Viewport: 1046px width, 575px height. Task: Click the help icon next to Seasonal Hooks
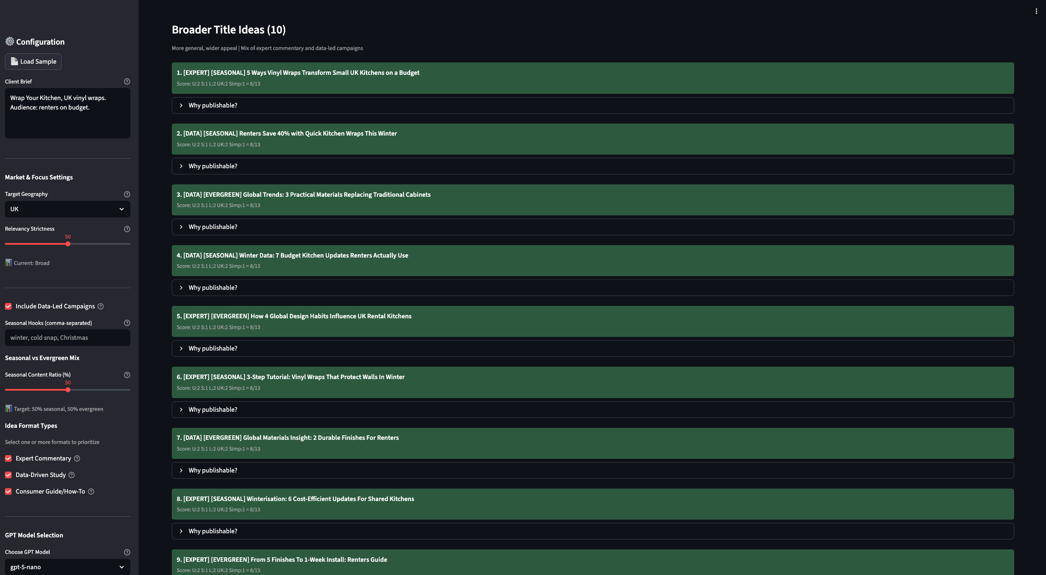coord(127,323)
